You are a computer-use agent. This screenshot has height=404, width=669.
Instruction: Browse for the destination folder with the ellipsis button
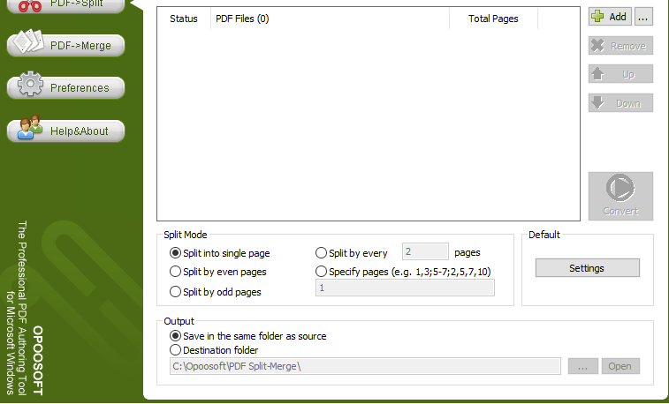point(582,366)
